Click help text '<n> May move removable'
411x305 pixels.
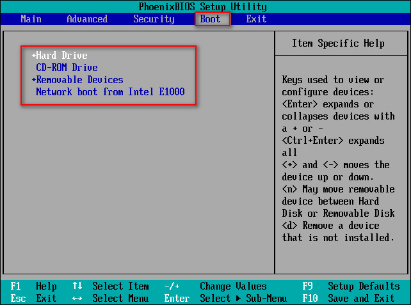[339, 189]
